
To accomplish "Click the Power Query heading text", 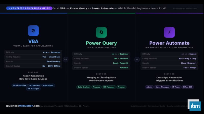I will click(101, 43).
